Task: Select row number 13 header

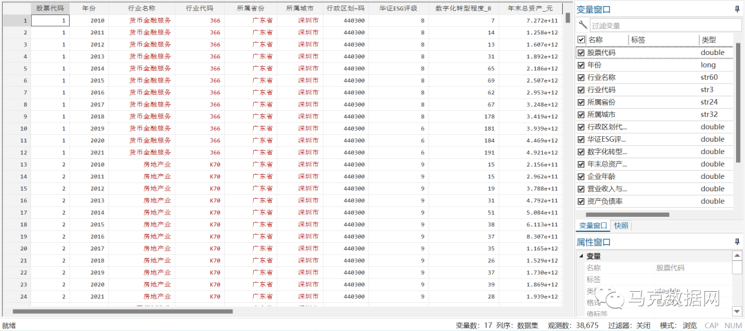Action: (x=16, y=164)
